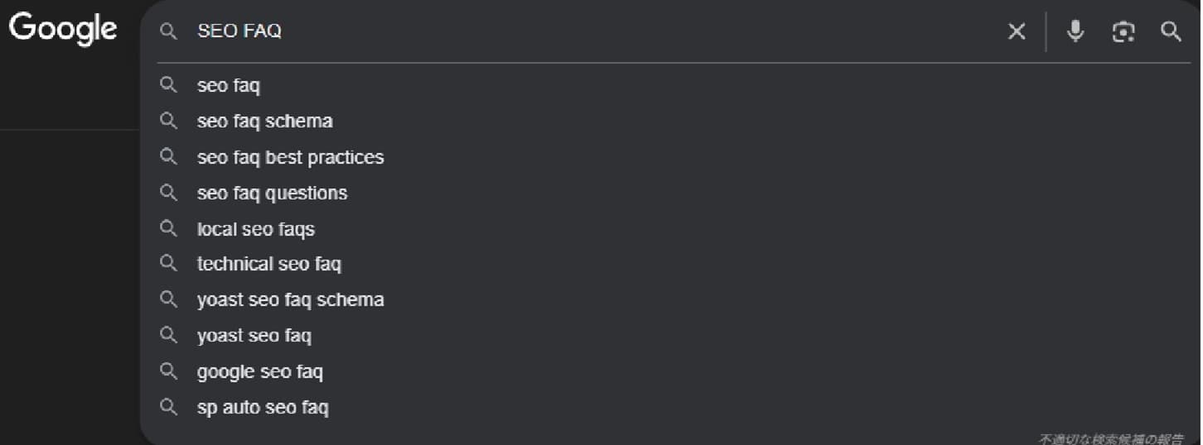The image size is (1203, 445).
Task: Pick "yoast seo faq schema" suggestion
Action: pyautogui.click(x=290, y=299)
